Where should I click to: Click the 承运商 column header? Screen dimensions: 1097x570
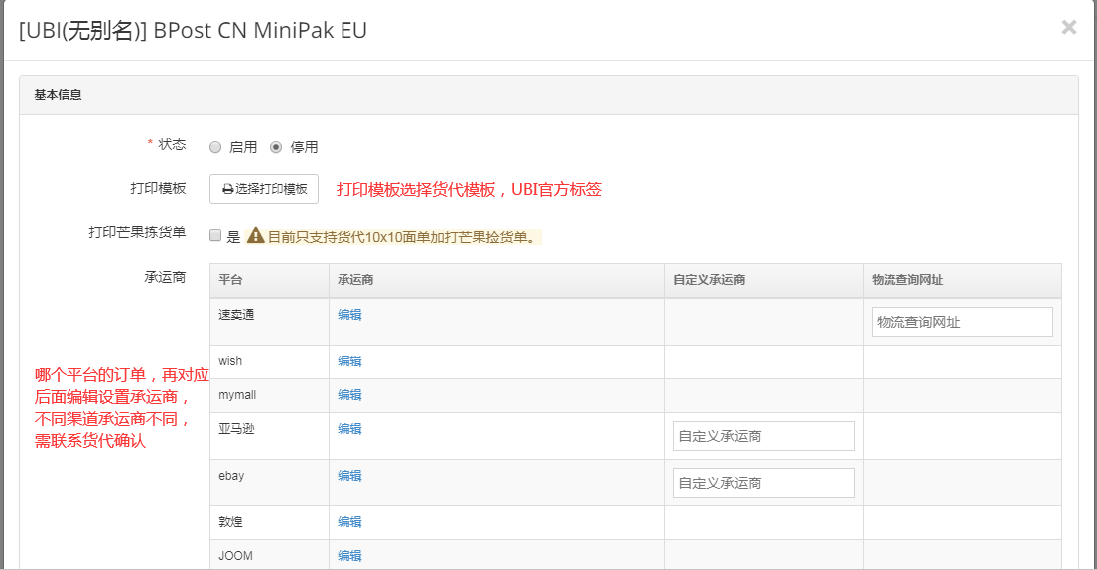(355, 280)
